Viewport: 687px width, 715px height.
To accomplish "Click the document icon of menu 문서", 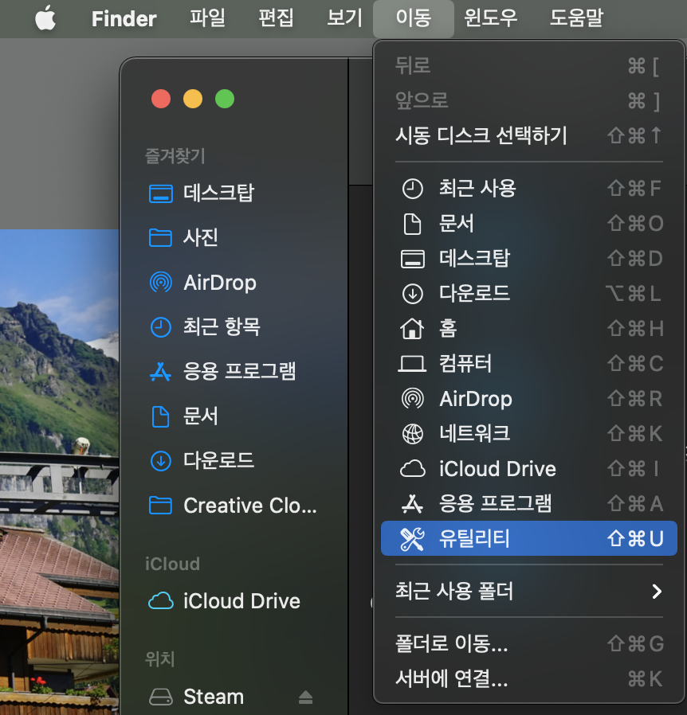I will coord(413,224).
